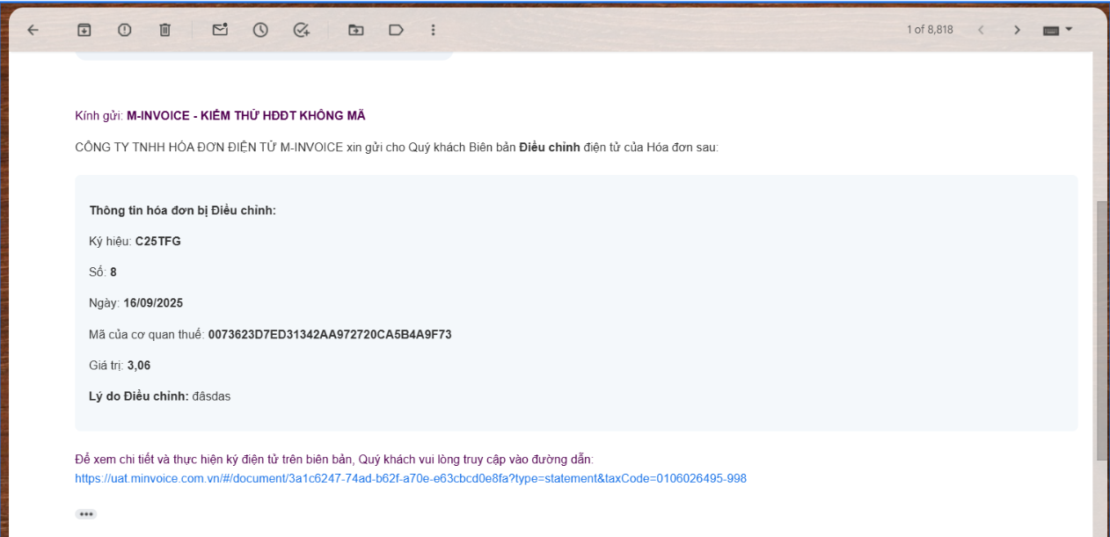The image size is (1110, 537).
Task: Expand the input tools dropdown arrow
Action: [1070, 30]
